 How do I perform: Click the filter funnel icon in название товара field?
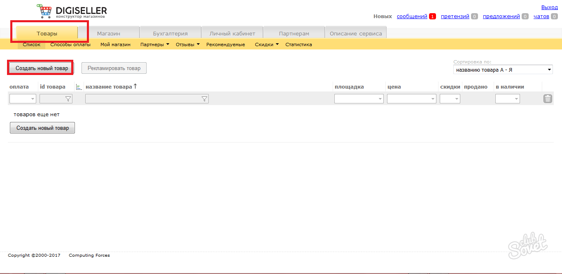click(x=204, y=99)
